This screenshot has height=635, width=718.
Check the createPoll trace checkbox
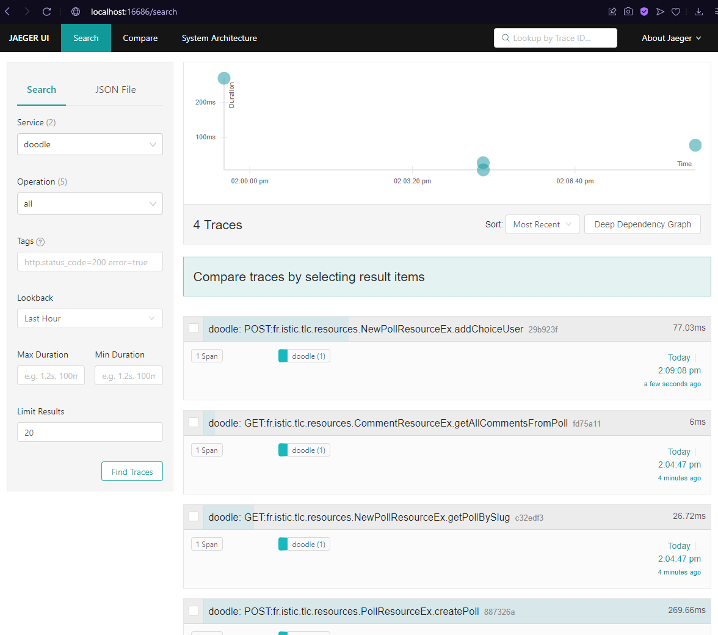(194, 611)
